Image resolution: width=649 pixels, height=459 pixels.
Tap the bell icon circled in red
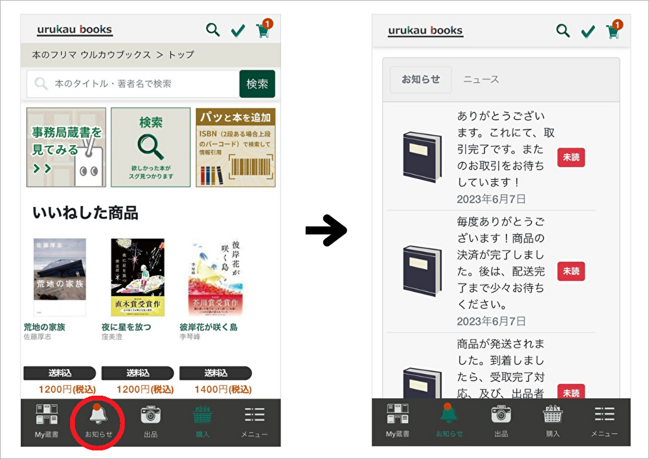click(x=98, y=419)
